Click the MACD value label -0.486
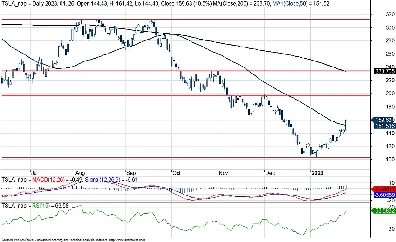Screen dimensions: 396x242 tap(384, 189)
